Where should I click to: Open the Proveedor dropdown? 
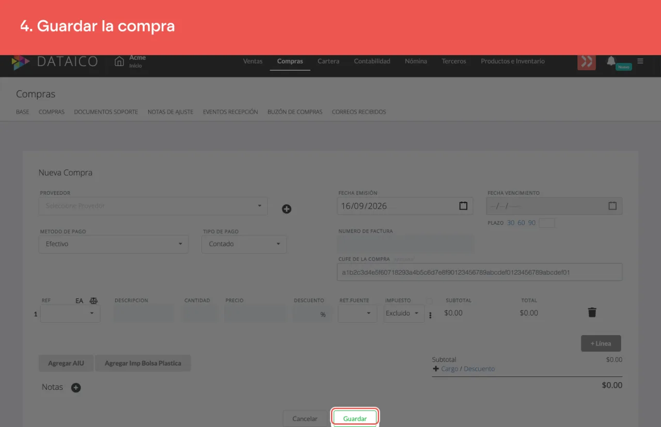coord(153,206)
